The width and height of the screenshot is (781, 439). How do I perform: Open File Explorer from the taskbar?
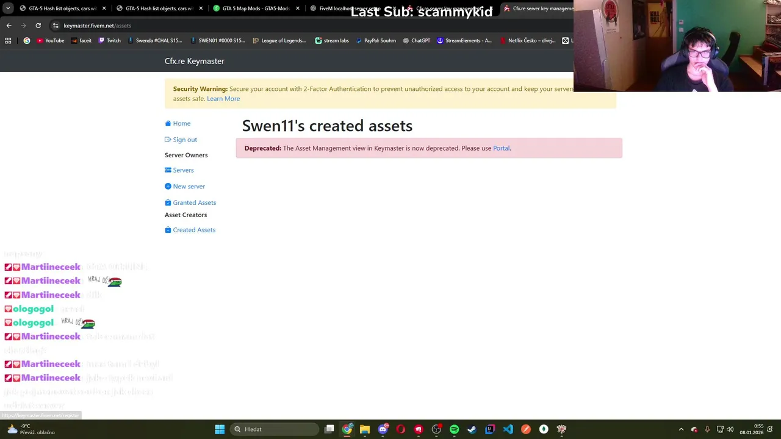click(x=365, y=429)
